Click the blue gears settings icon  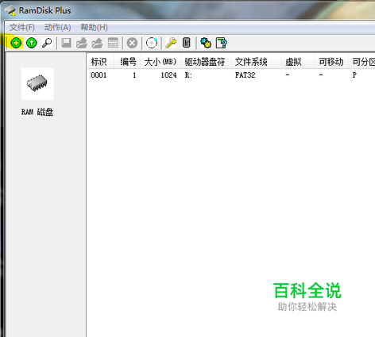coord(206,43)
